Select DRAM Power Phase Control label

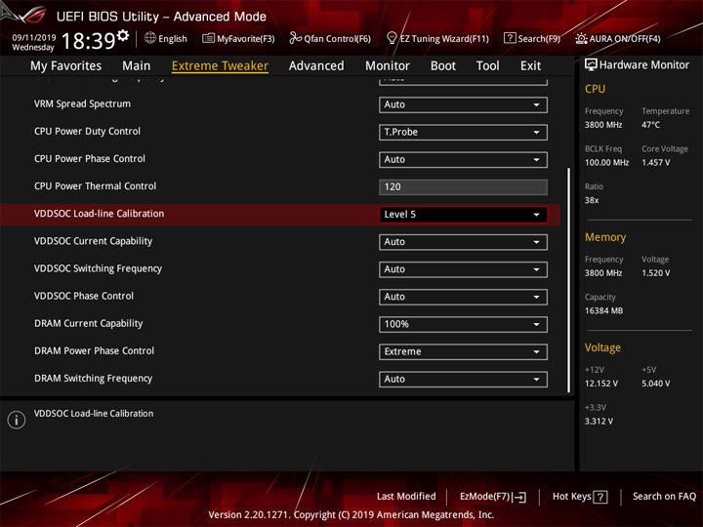pyautogui.click(x=94, y=351)
